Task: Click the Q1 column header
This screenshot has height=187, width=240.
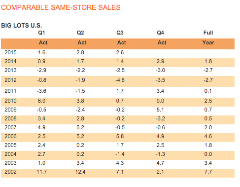Action: click(x=41, y=33)
